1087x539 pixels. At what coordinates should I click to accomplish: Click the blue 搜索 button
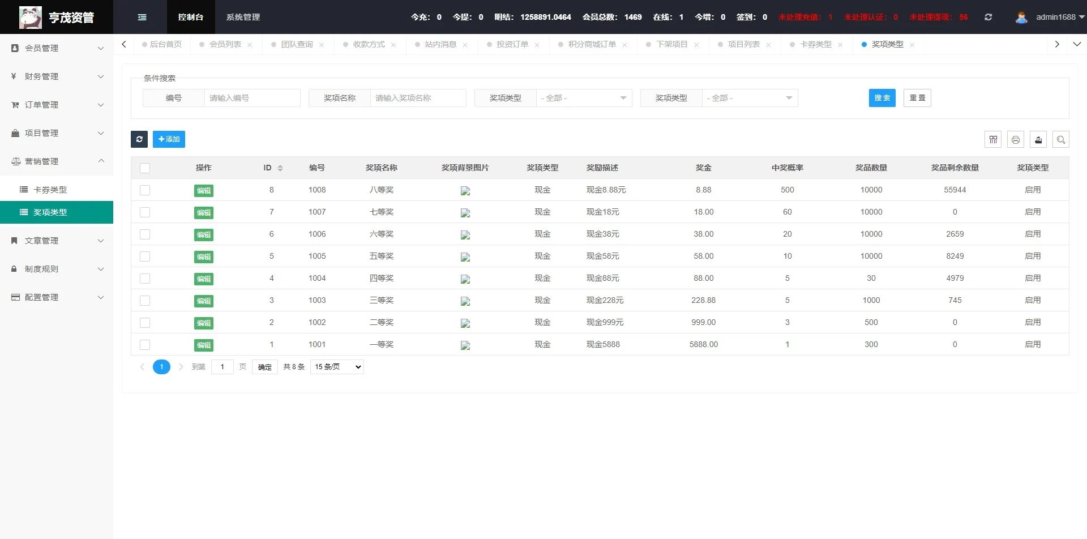click(882, 98)
